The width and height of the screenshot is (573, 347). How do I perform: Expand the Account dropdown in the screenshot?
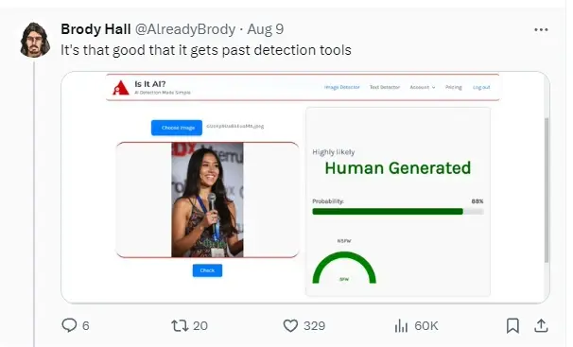423,87
